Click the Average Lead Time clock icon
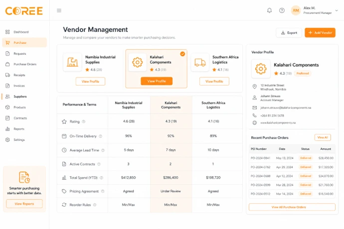Image resolution: width=344 pixels, height=229 pixels. pyautogui.click(x=64, y=150)
